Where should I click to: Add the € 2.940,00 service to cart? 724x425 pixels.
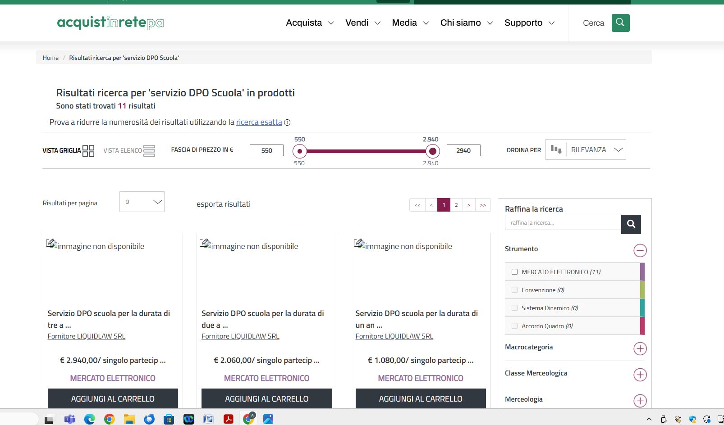[x=113, y=398]
